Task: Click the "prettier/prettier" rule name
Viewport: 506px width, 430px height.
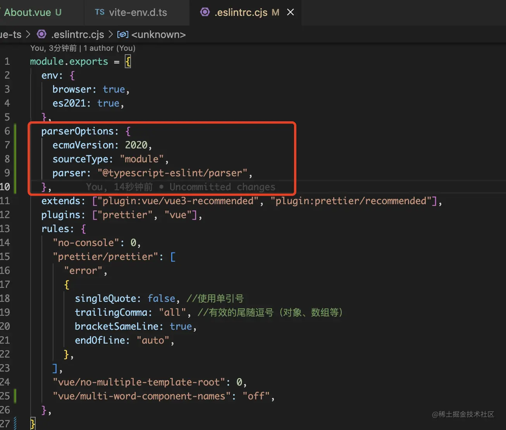Action: pos(105,257)
